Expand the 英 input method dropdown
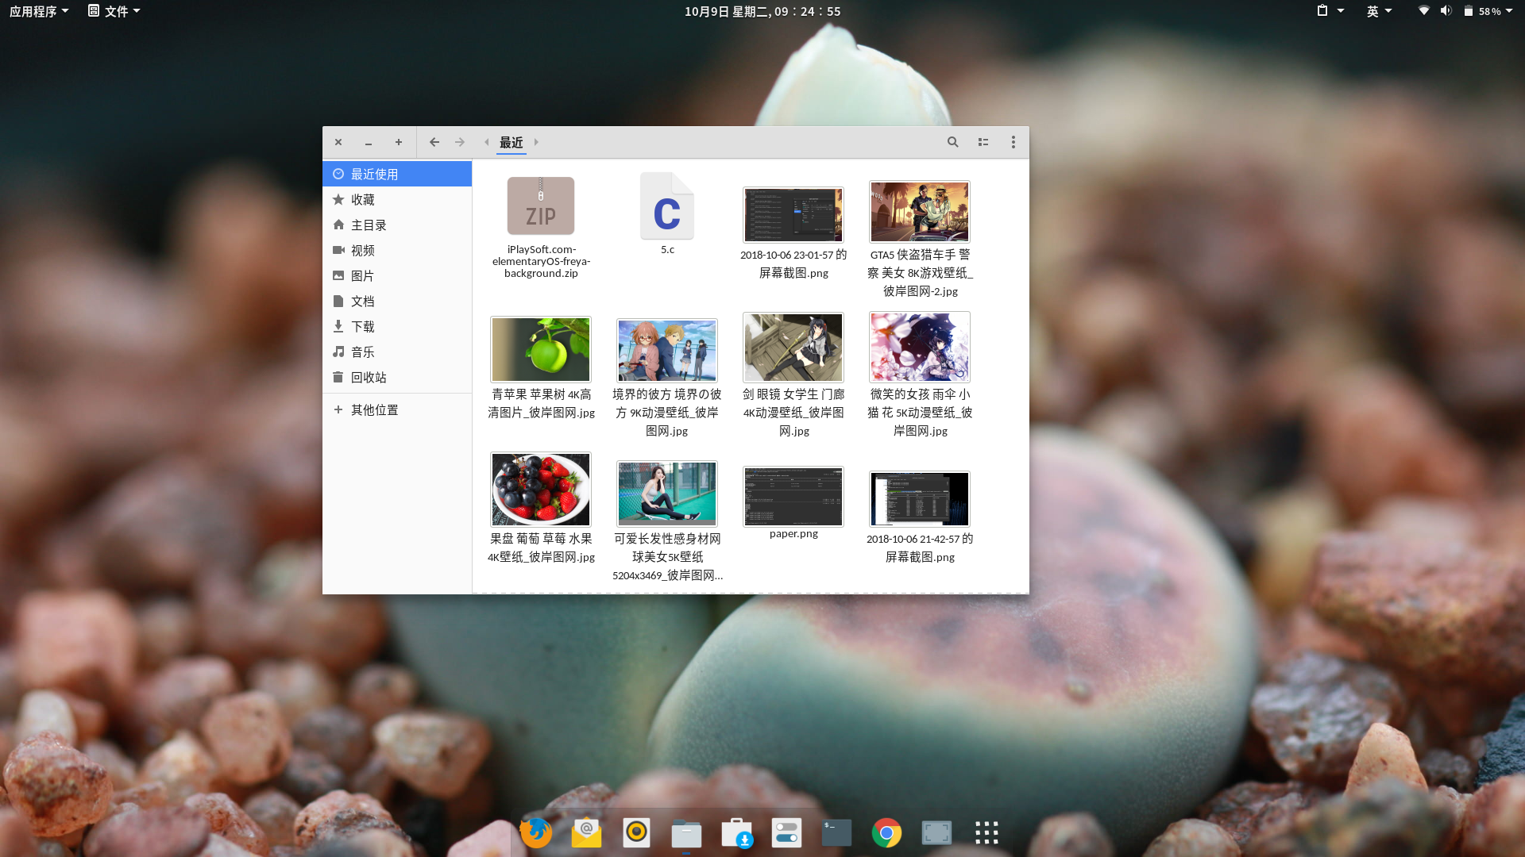This screenshot has width=1525, height=857. tap(1379, 11)
